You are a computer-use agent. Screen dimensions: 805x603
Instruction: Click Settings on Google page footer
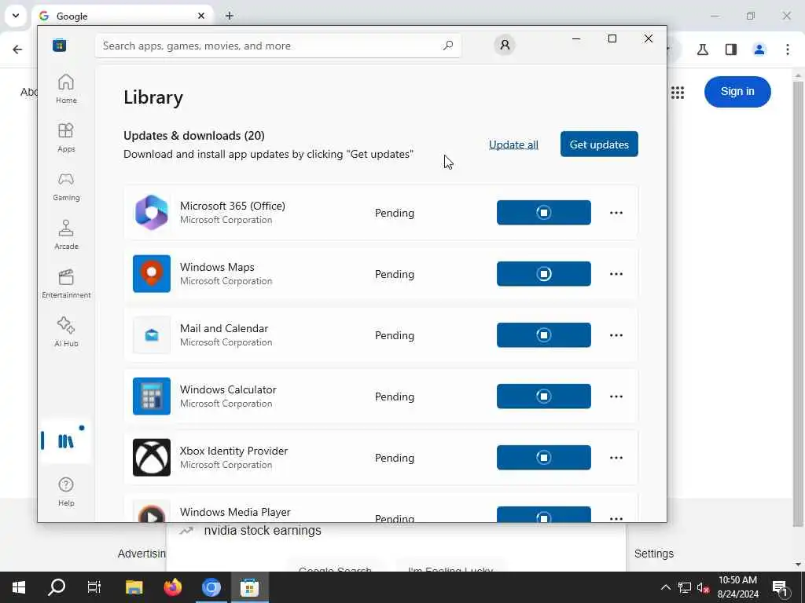coord(653,554)
